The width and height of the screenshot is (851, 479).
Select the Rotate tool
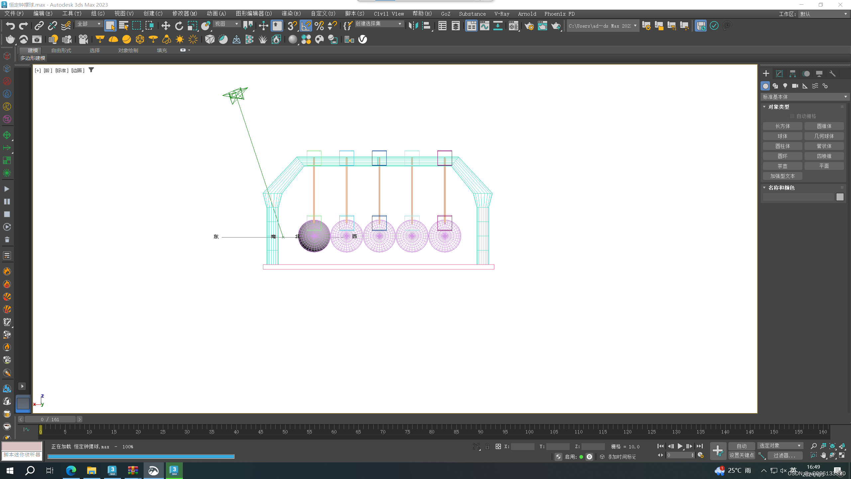[x=179, y=26]
